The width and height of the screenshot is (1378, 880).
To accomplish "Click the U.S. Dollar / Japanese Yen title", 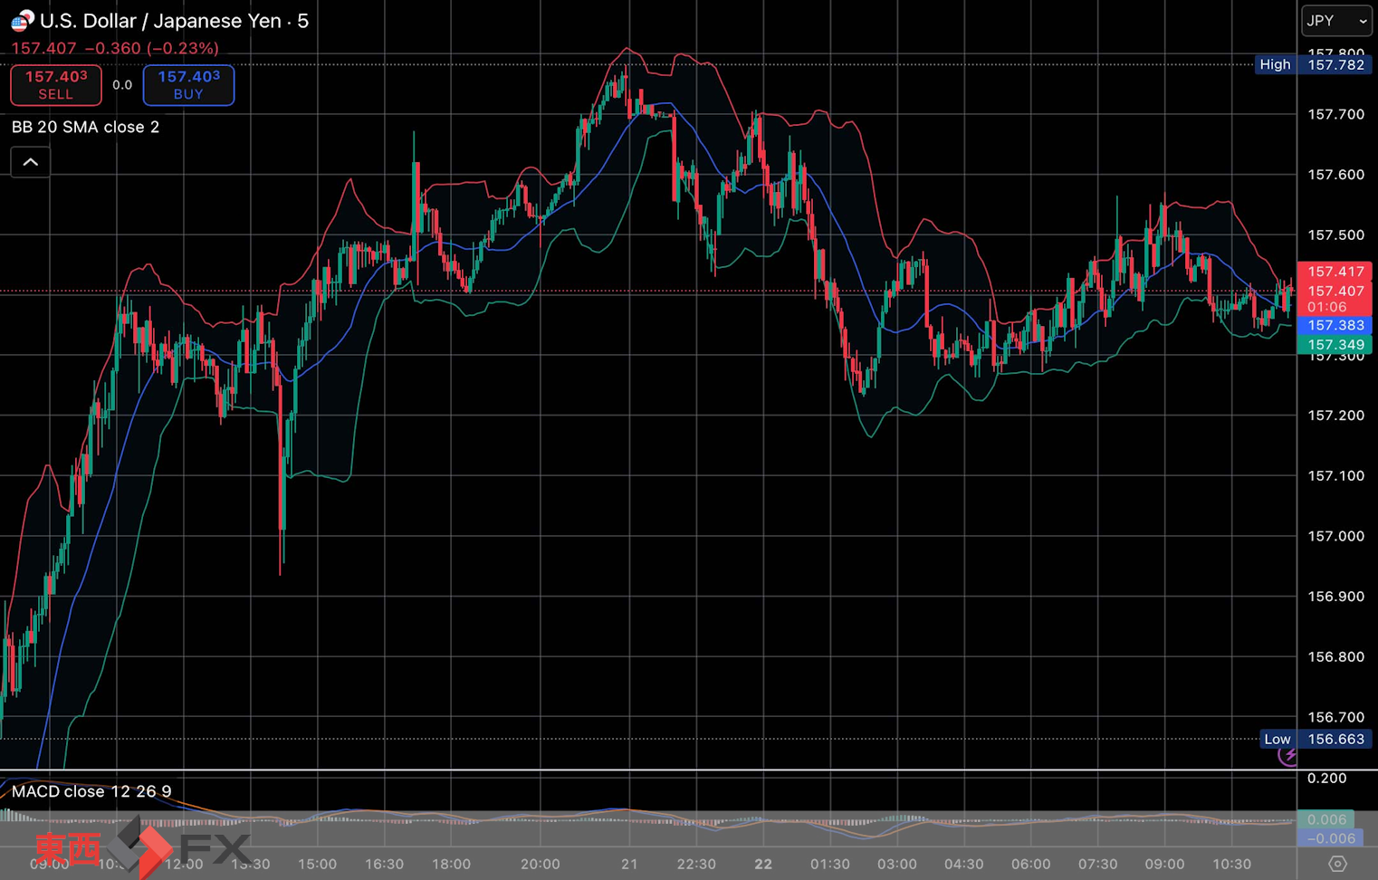I will (x=174, y=21).
